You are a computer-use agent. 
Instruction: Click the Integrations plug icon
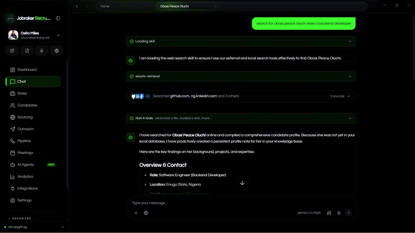(x=12, y=189)
